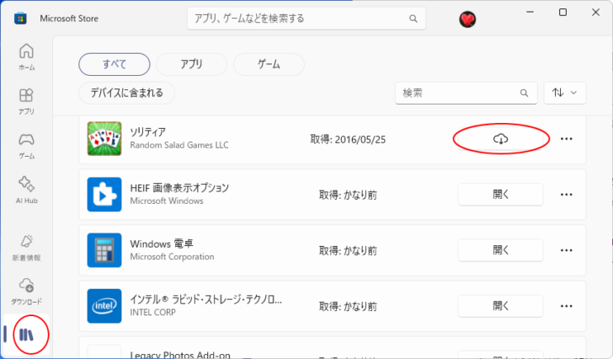Click the Windows 電卓 calculator icon

(x=104, y=250)
